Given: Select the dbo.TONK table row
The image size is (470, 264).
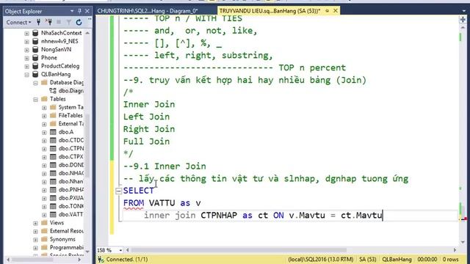Looking at the screenshot, I should [x=67, y=206].
